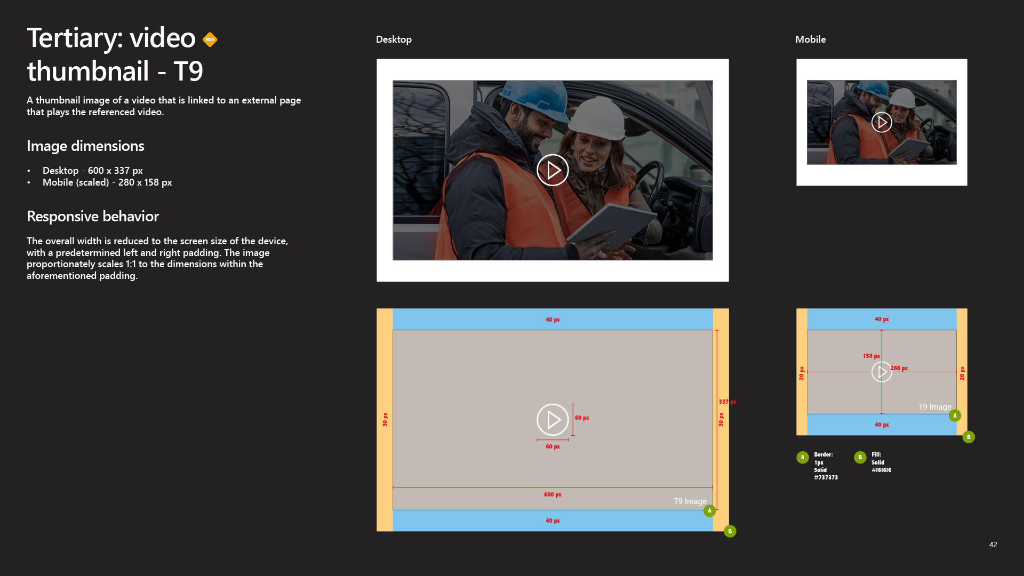
Task: Click green B marker on mobile wireframe
Action: click(969, 437)
